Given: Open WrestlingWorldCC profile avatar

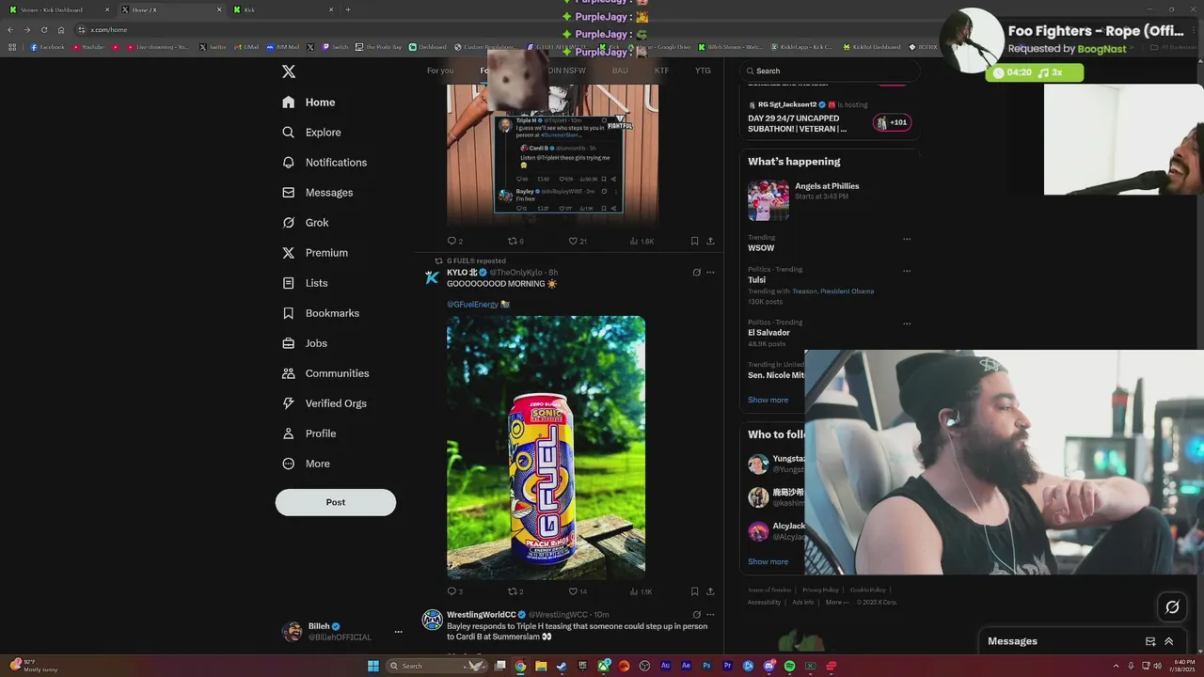Looking at the screenshot, I should pos(432,619).
